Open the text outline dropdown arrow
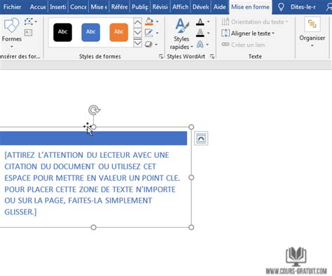 click(x=208, y=33)
